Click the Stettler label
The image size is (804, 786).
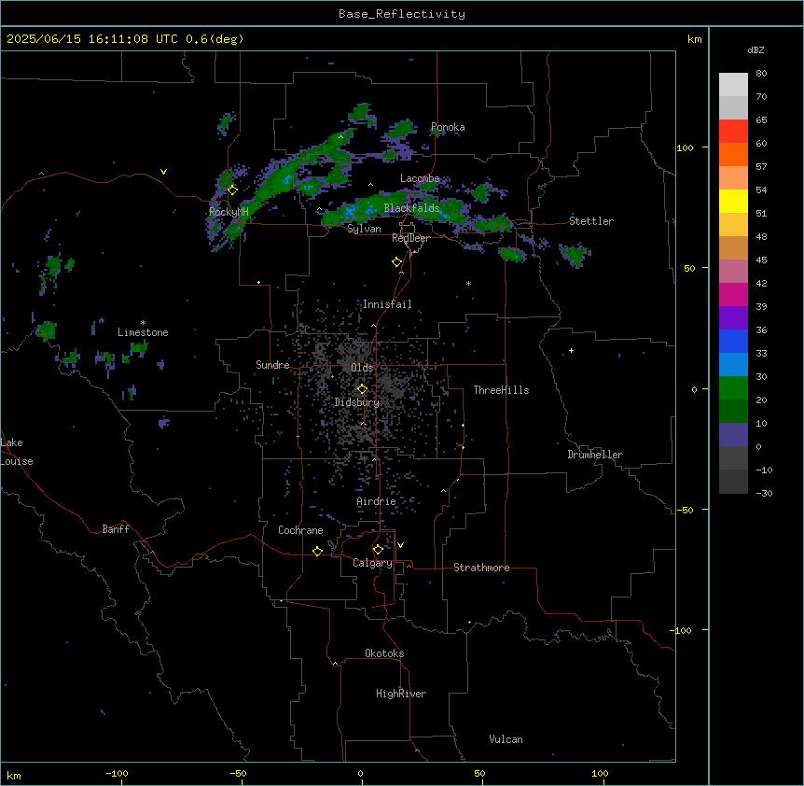coord(591,221)
